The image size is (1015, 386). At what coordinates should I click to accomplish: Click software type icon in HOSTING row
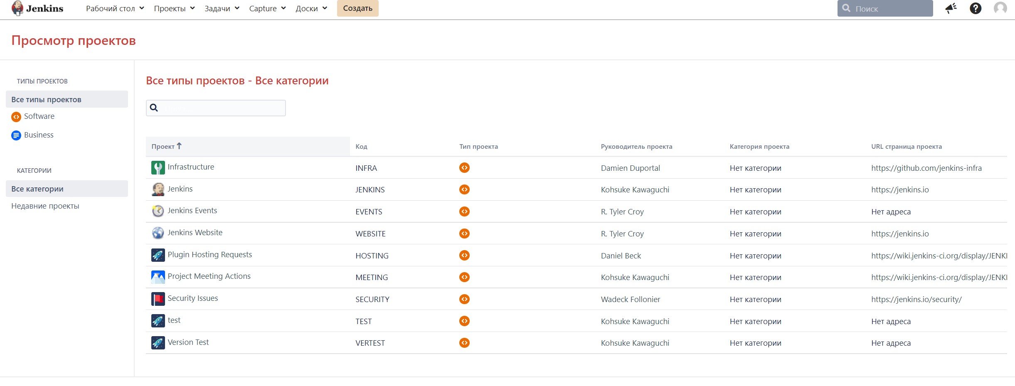coord(464,255)
